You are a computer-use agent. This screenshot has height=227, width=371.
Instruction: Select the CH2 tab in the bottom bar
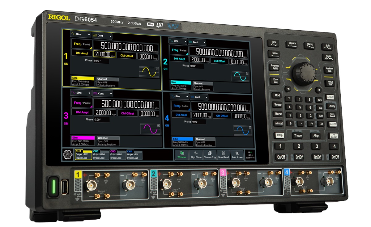(100, 155)
